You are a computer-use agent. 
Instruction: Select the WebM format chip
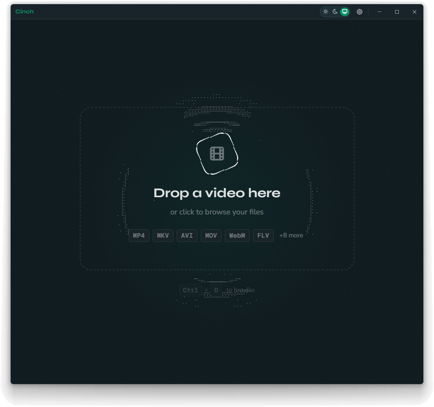[x=237, y=235]
